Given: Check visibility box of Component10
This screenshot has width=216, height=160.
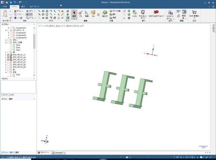Looking at the screenshot, I should [x=11, y=38].
